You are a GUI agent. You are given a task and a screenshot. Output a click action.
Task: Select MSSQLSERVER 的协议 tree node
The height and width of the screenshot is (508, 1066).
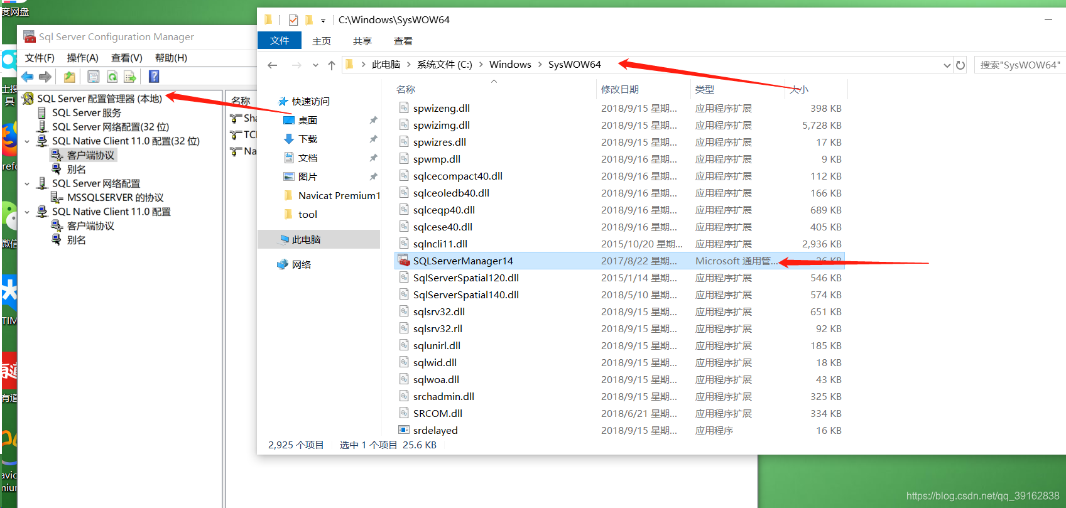115,197
